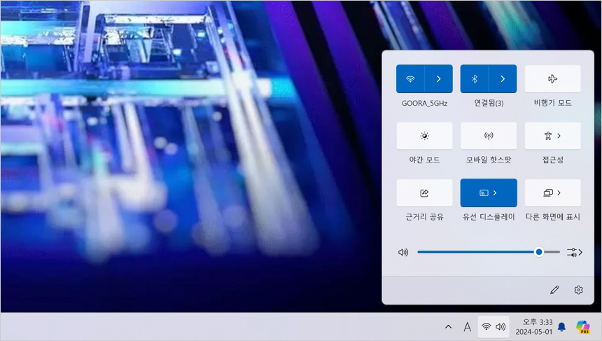Click the 다른 화면에 표시 label
This screenshot has width=602, height=341.
(x=552, y=217)
